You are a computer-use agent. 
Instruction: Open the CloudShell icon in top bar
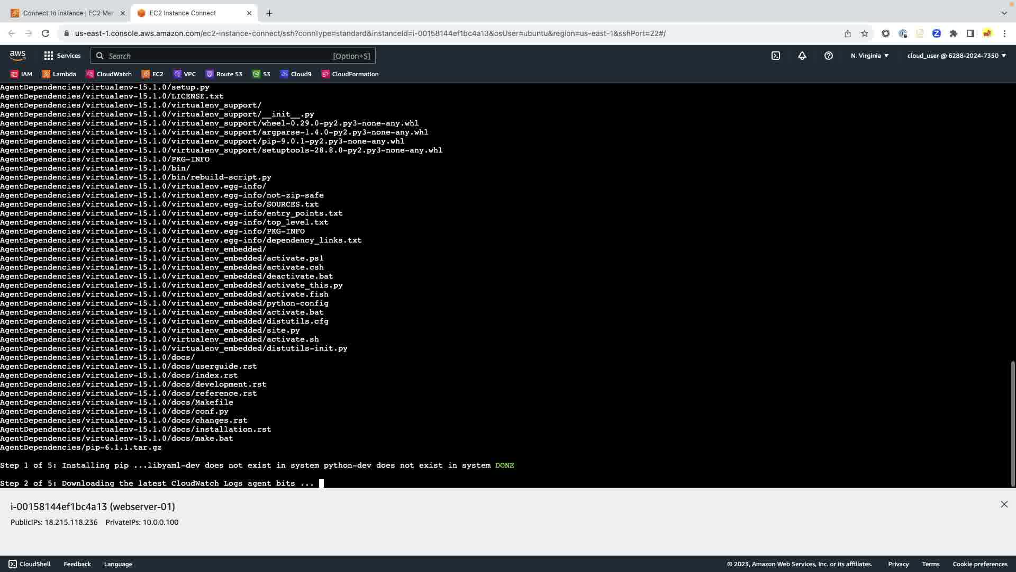[x=776, y=56]
